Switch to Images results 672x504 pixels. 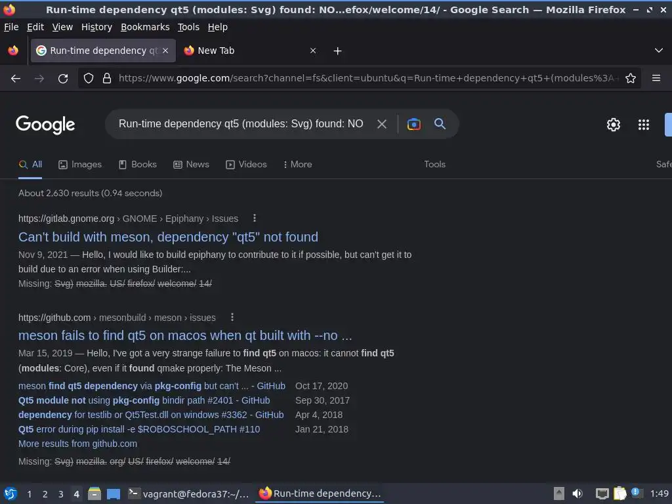(80, 165)
